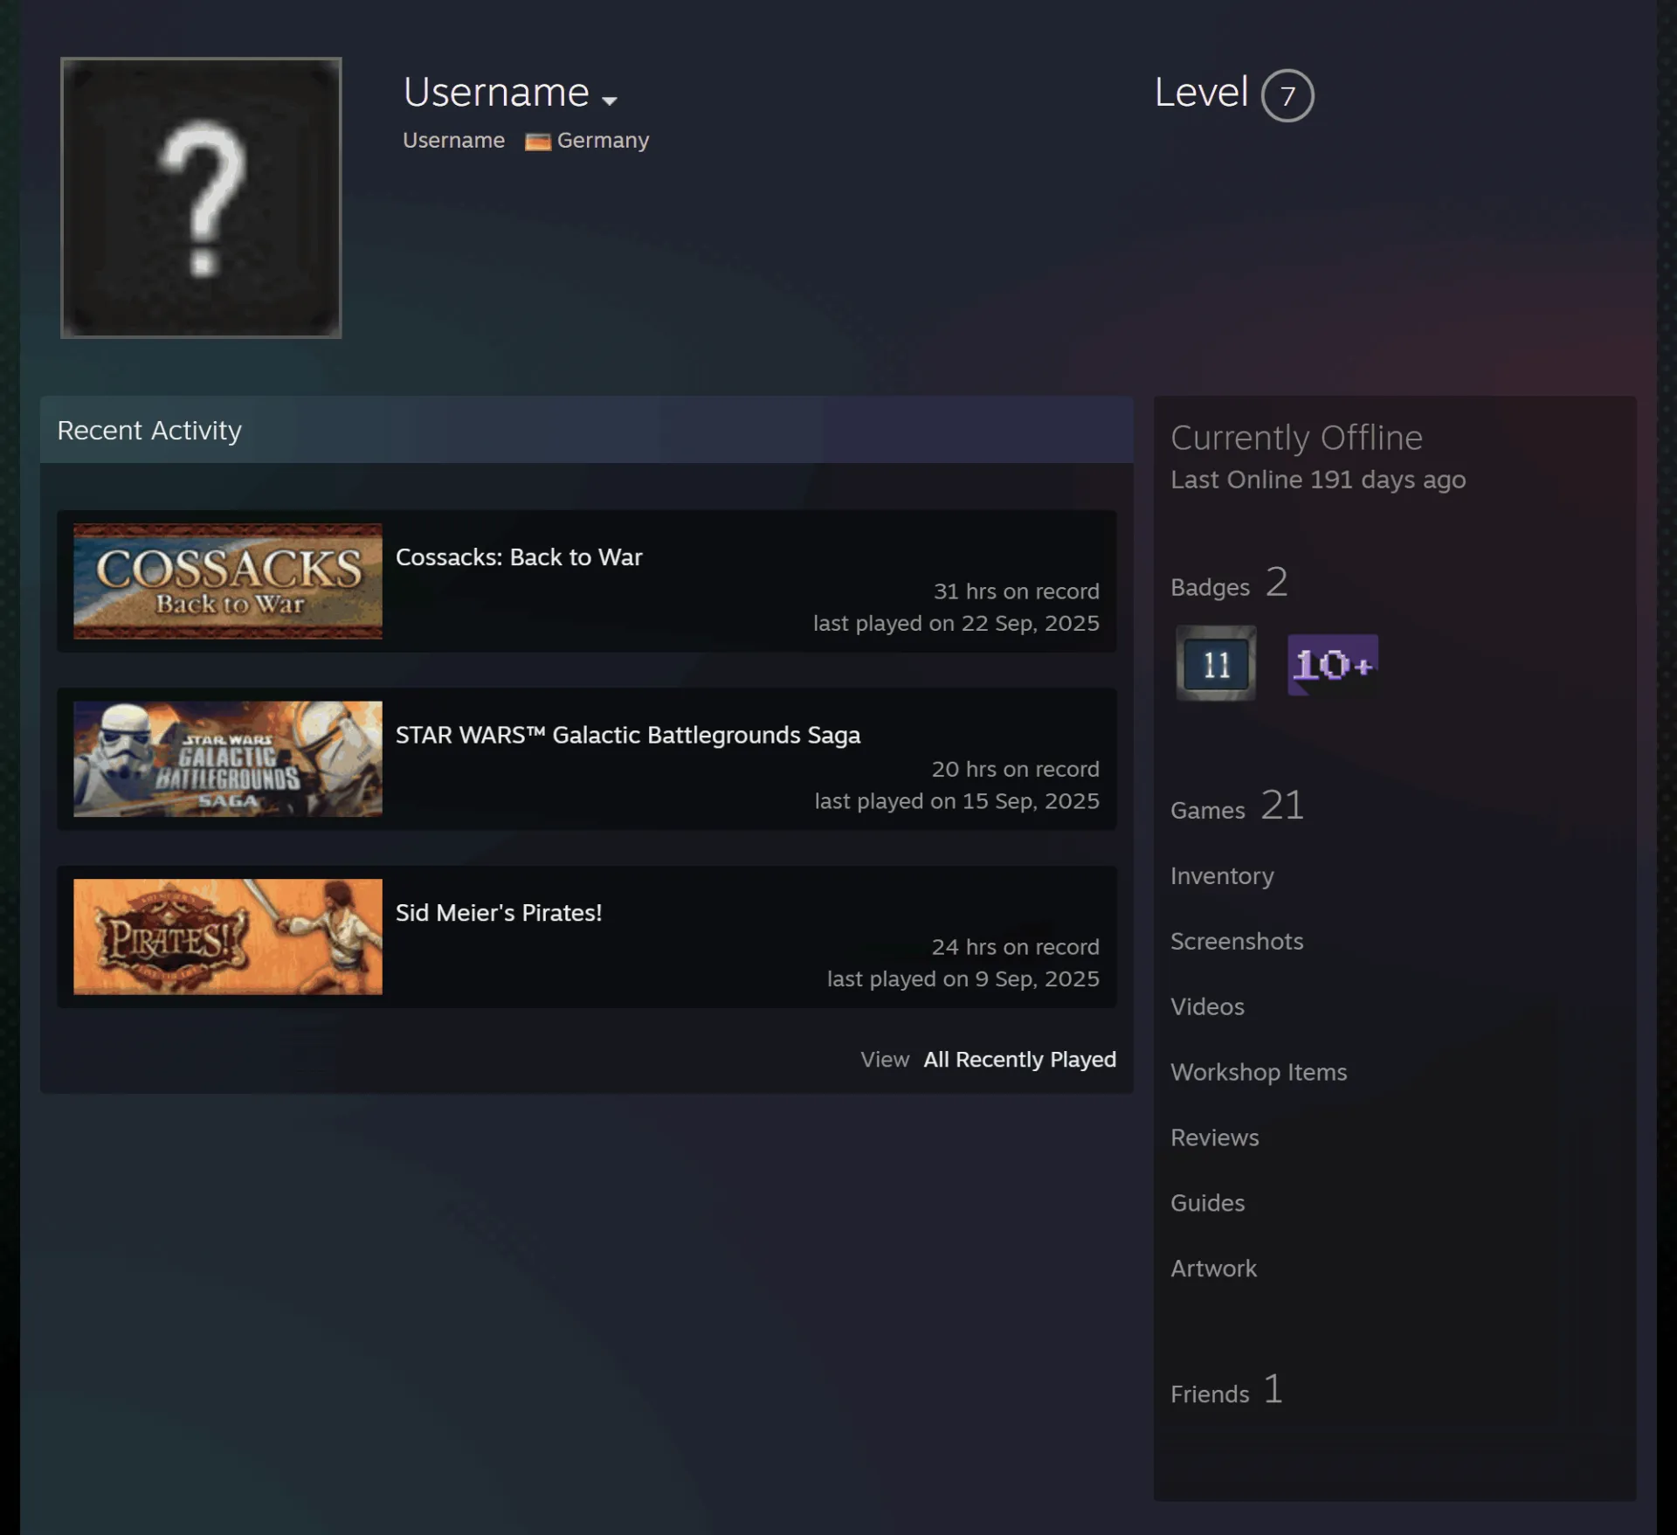The image size is (1677, 1535).
Task: Click 'last played on 22 Sep, 2025'
Action: [x=956, y=624]
